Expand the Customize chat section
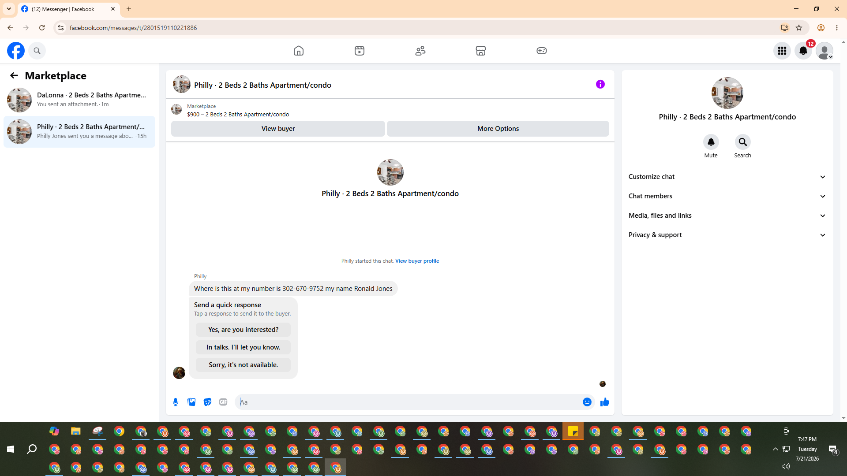 [727, 177]
